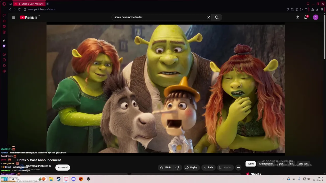Open the Opera GX main menu logo
326x183 pixels.
coord(4,4)
